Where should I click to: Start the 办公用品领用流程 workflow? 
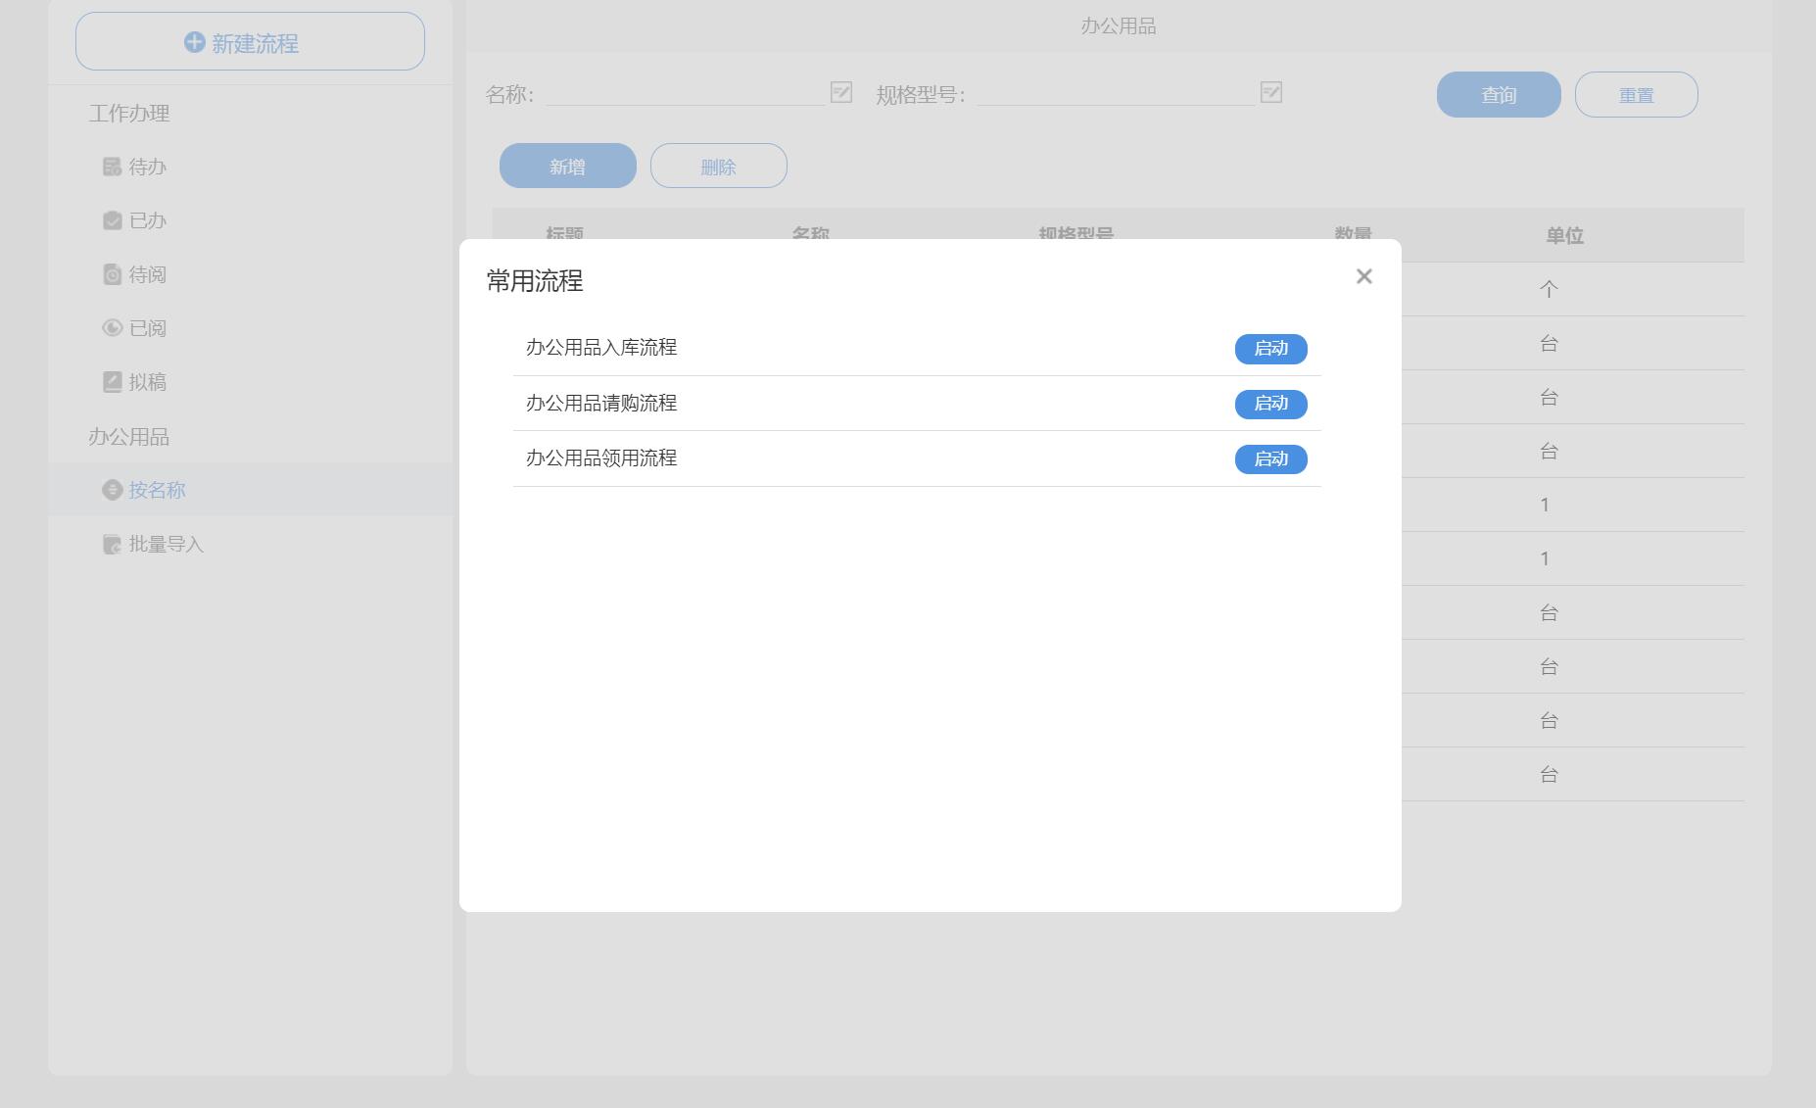tap(1270, 459)
